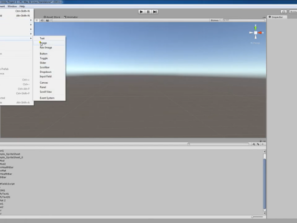Click the Step frame button
This screenshot has height=223, width=297.
pos(155,12)
